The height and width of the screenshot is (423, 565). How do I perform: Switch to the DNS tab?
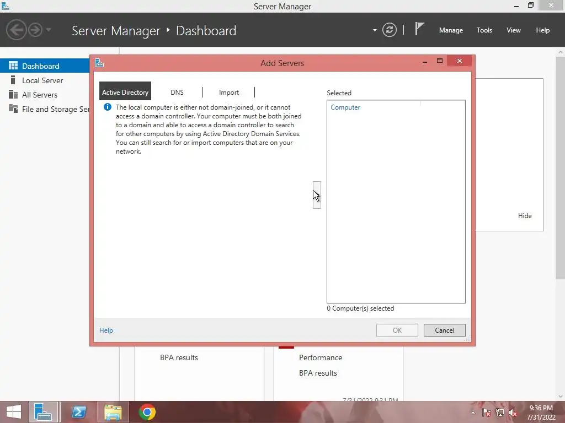click(x=177, y=92)
